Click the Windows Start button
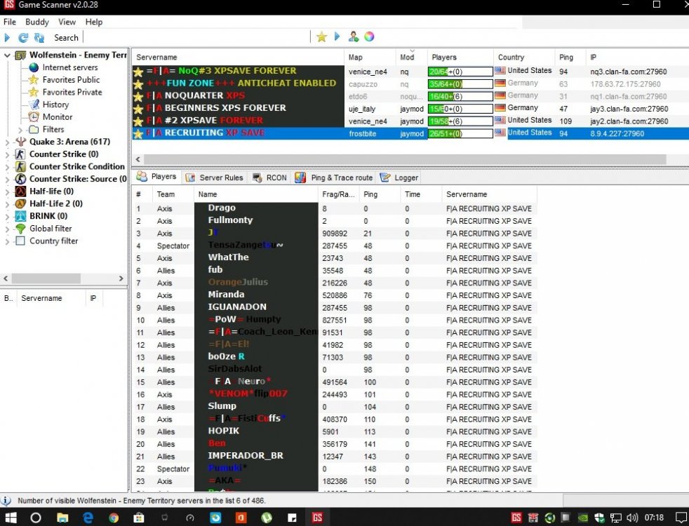This screenshot has height=526, width=689. 11,518
